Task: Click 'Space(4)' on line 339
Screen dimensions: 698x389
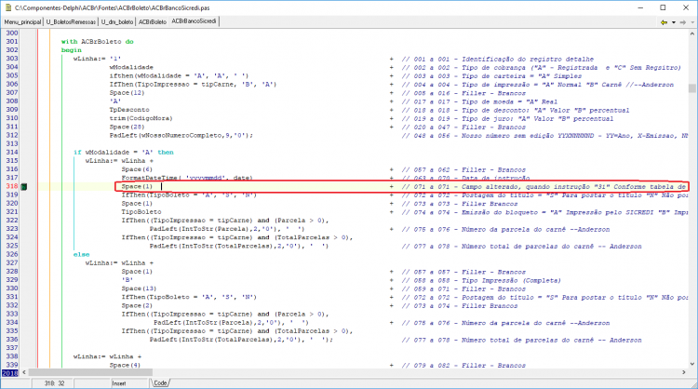Action: [125, 366]
